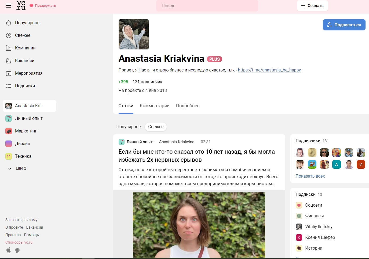
Task: Open the hamburger menu icon
Action: pos(9,6)
